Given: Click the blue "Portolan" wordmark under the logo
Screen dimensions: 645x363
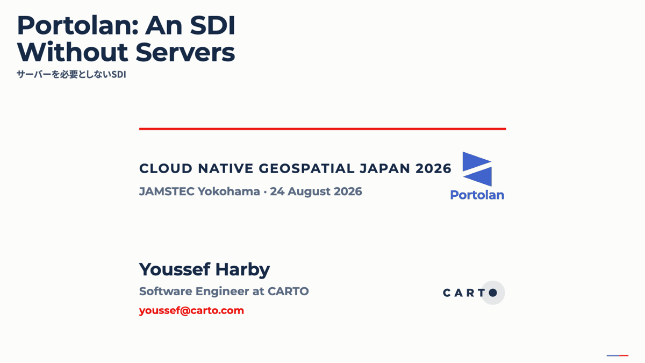Looking at the screenshot, I should click(x=477, y=195).
